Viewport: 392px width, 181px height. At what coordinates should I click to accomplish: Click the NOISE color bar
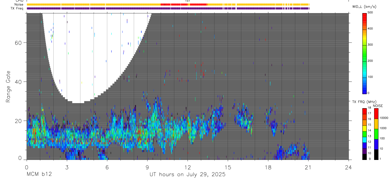pyautogui.click(x=376, y=134)
